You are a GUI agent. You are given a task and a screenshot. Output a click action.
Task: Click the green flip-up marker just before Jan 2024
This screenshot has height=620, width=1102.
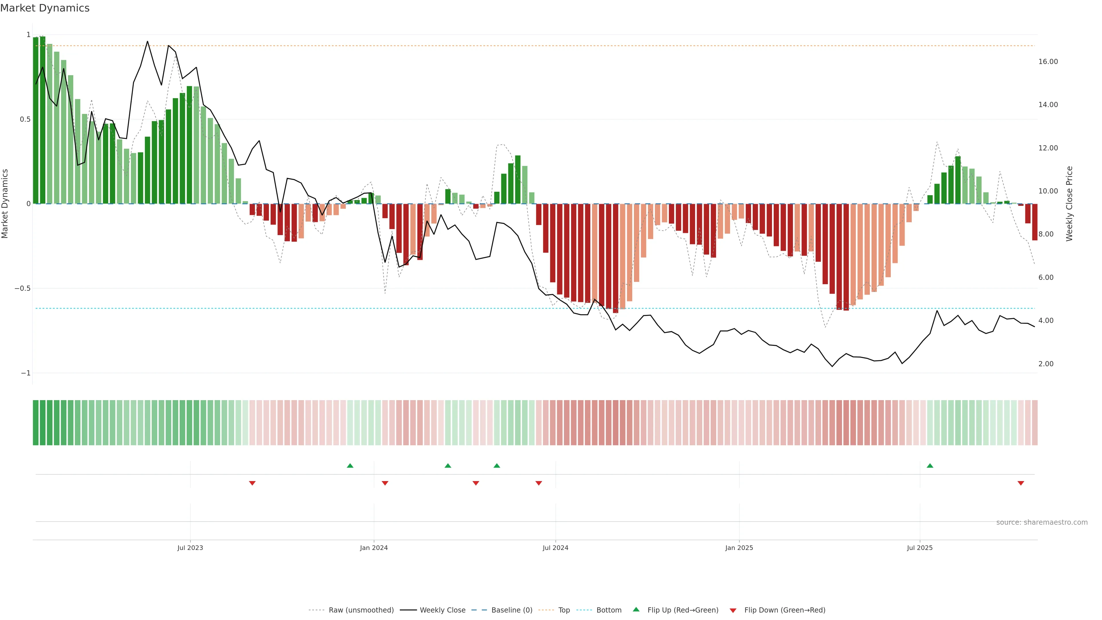point(350,466)
